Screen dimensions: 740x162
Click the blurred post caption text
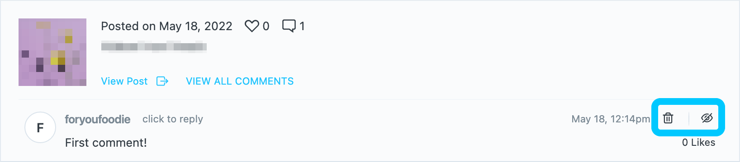pos(154,47)
